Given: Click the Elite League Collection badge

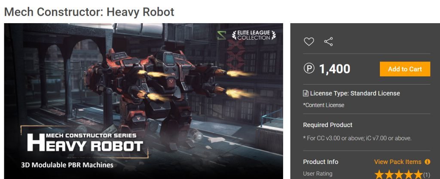Looking at the screenshot, I should coord(254,35).
